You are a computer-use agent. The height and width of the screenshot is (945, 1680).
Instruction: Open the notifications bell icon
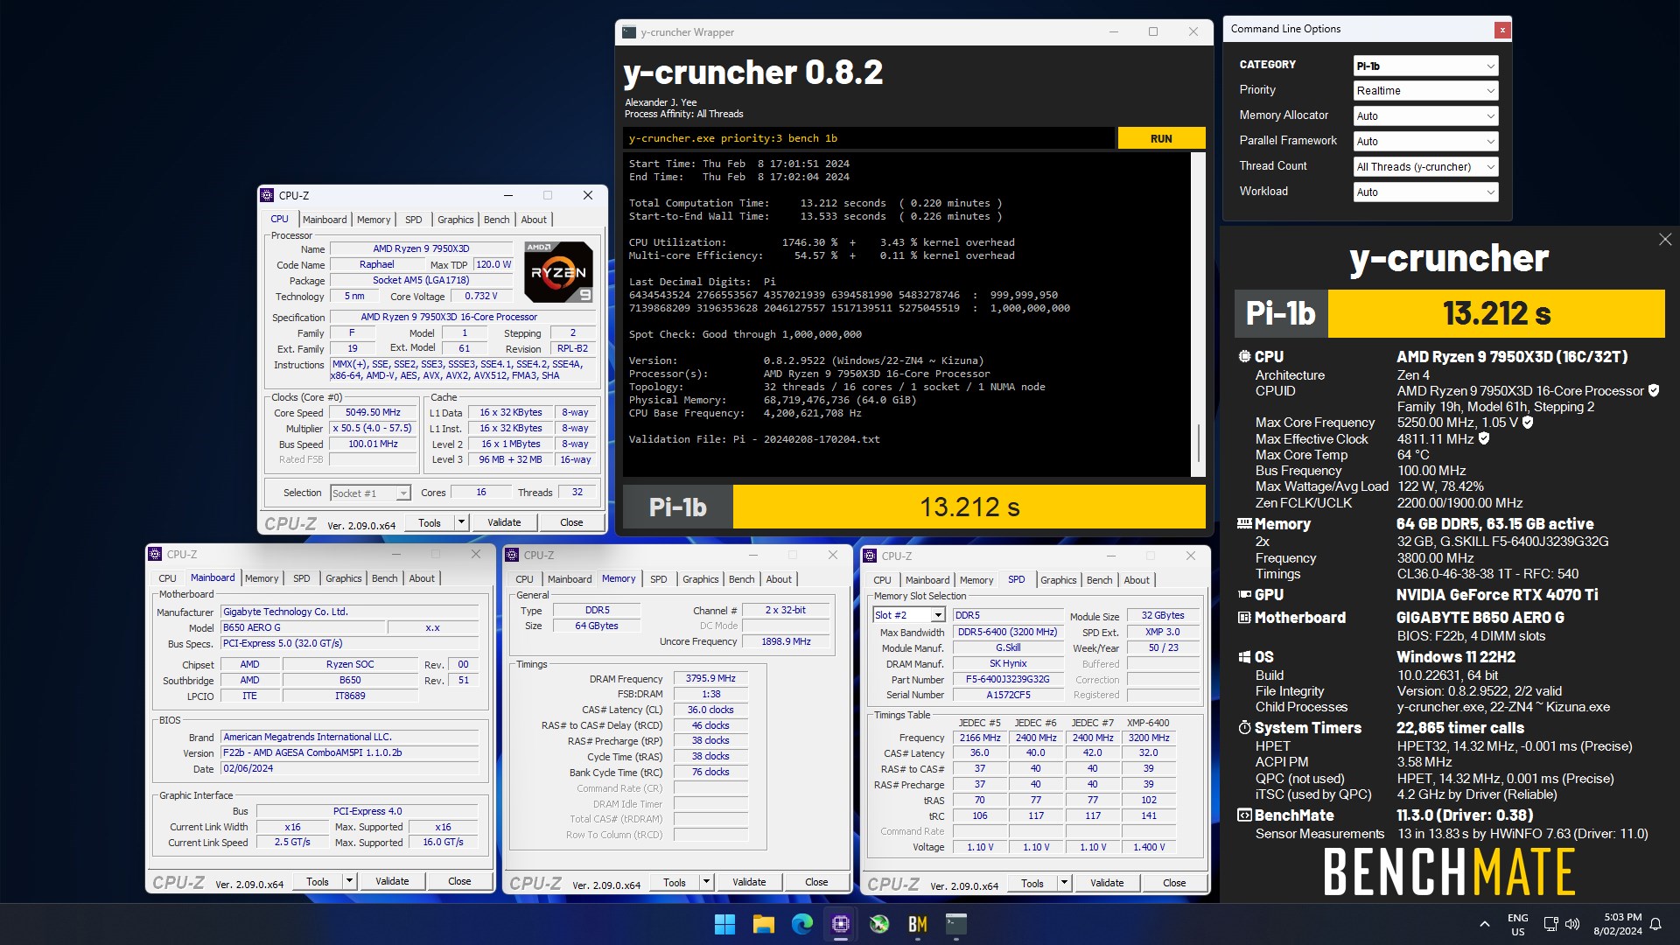tap(1655, 924)
